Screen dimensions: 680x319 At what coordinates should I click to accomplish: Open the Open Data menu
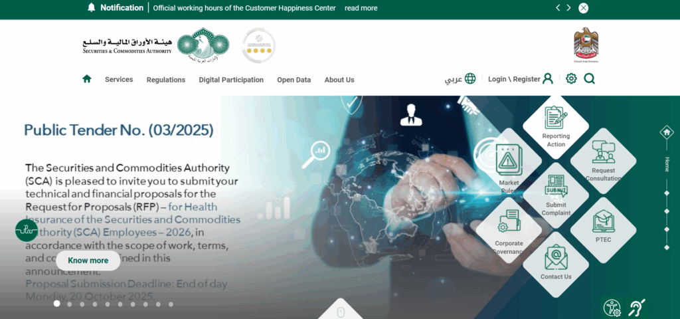point(294,80)
